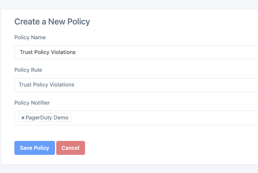This screenshot has width=258, height=173.
Task: Select the PagerDuty Demo tag text
Action: click(x=47, y=118)
